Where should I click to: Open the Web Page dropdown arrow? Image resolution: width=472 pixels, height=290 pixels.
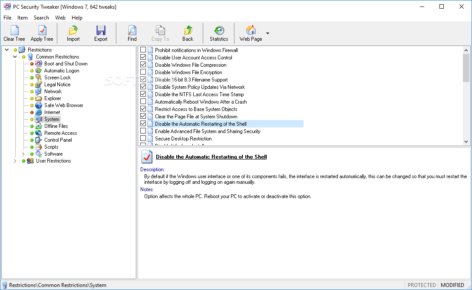tap(267, 33)
